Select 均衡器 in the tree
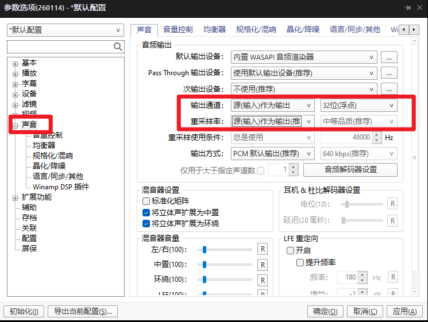The image size is (428, 322). tap(44, 145)
